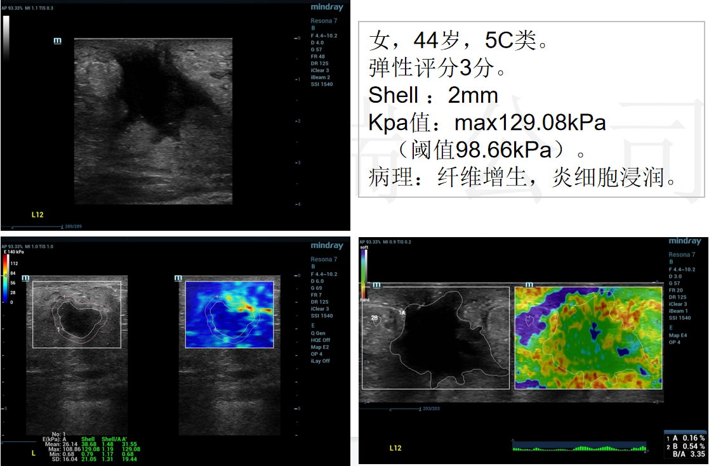The height and width of the screenshot is (466, 709).
Task: Click the Chinese case description text box
Action: [x=531, y=110]
